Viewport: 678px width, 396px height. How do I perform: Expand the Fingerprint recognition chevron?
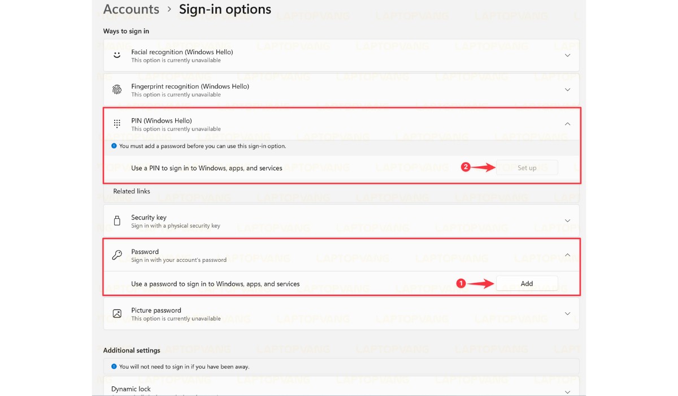pyautogui.click(x=568, y=90)
